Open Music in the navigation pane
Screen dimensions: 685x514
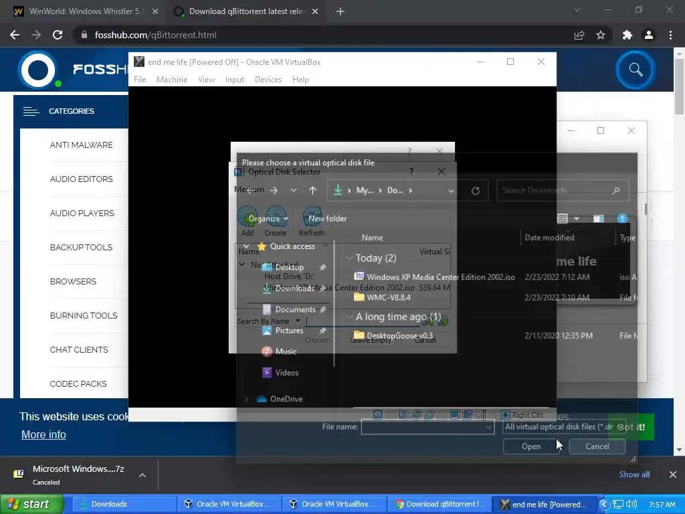(x=286, y=351)
